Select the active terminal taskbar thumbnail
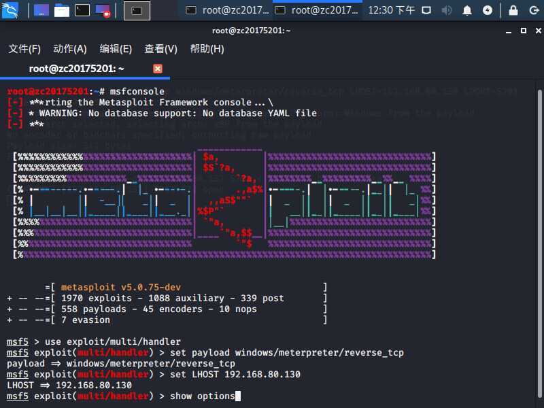The image size is (544, 408). [137, 11]
